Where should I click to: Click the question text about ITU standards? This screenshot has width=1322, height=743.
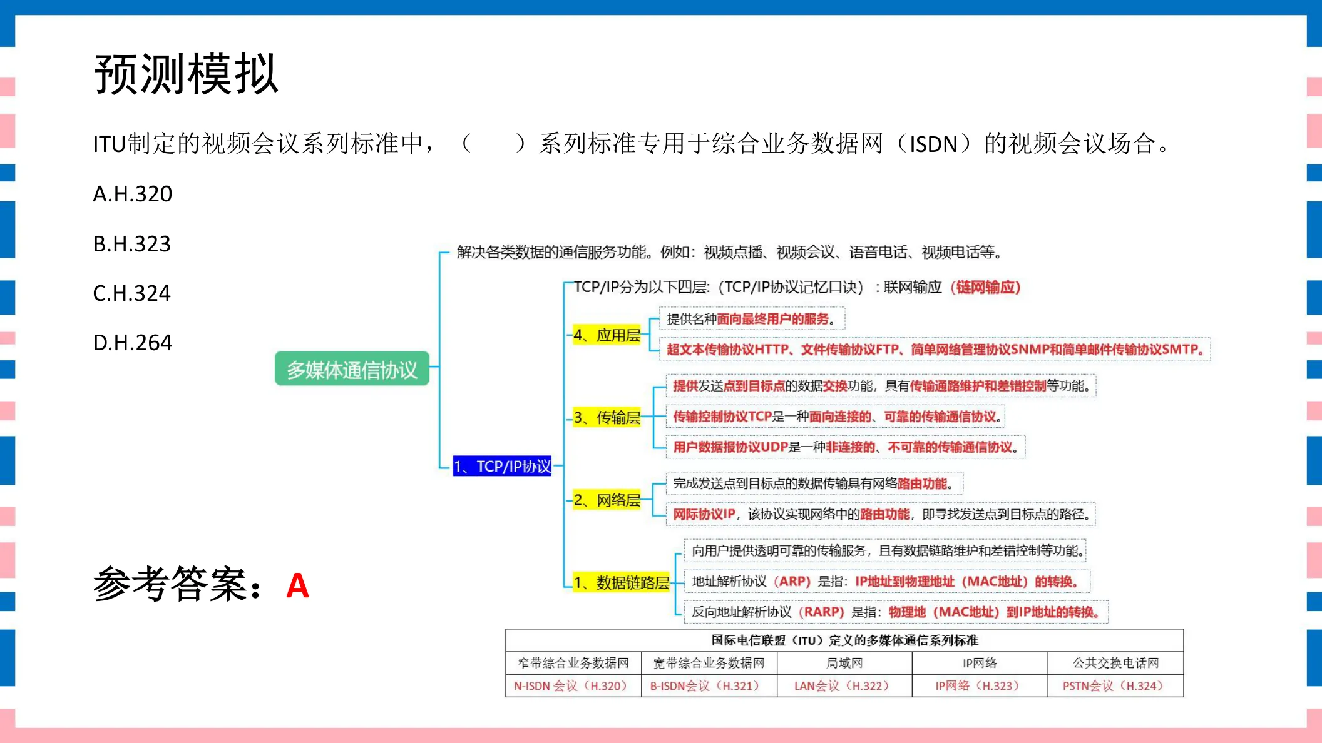pos(632,144)
